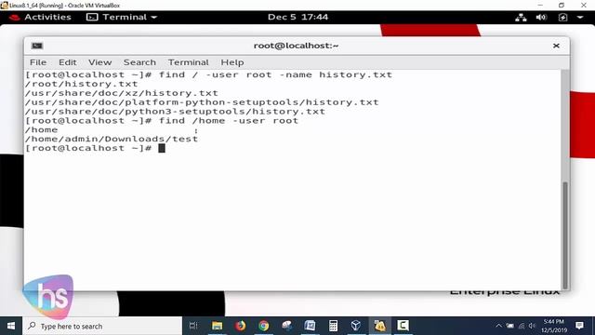The width and height of the screenshot is (595, 335).
Task: Launch Firefox from taskbar
Action: pos(240,326)
